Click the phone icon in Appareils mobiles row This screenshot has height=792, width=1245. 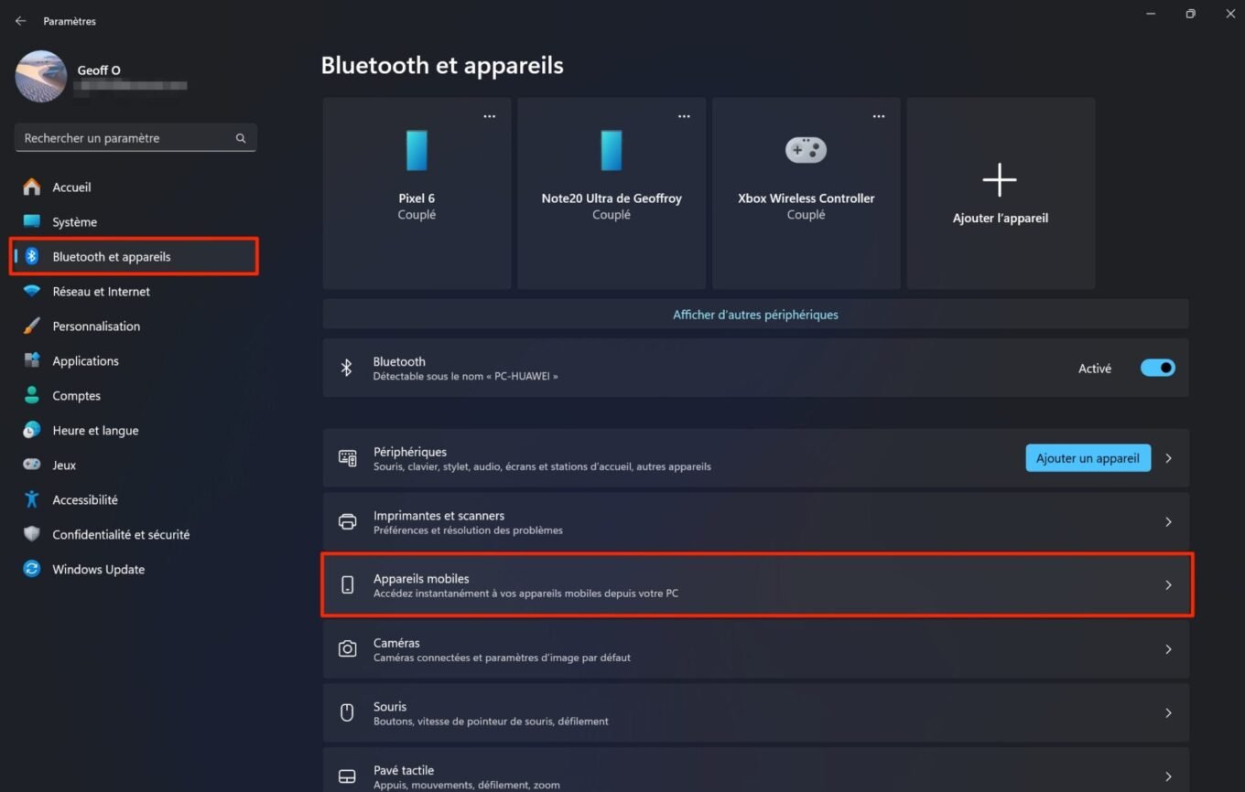(x=348, y=585)
